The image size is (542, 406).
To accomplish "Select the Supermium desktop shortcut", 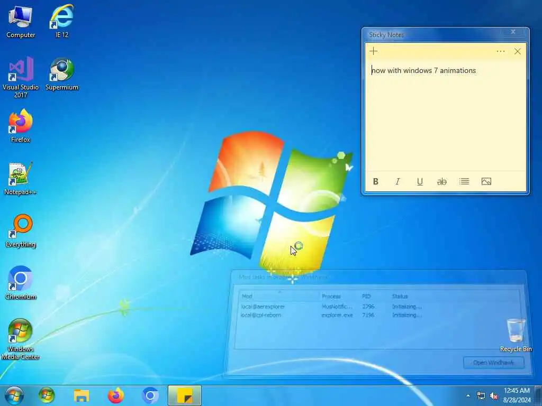I will [x=62, y=74].
